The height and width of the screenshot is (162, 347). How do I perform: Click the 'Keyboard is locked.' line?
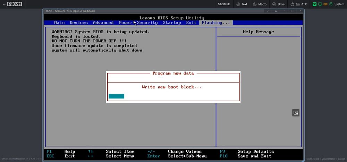(76, 36)
